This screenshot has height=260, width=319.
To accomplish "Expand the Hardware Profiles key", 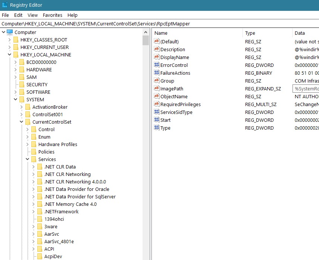I will point(27,144).
